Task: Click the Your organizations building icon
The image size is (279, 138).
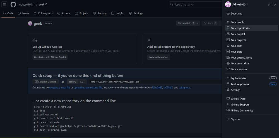Action: [228, 57]
